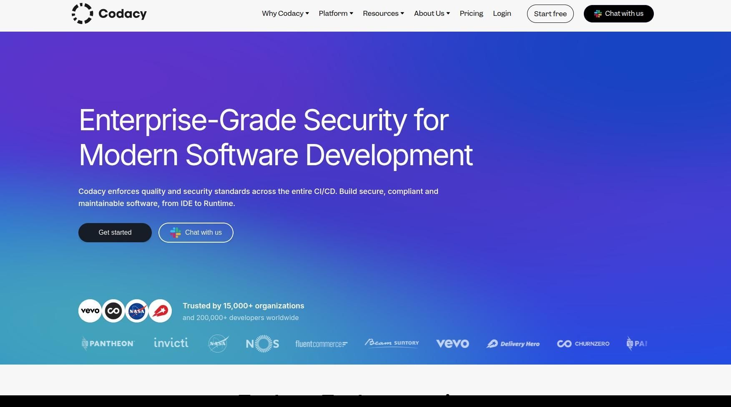731x407 pixels.
Task: Open the Resources dropdown
Action: point(383,13)
